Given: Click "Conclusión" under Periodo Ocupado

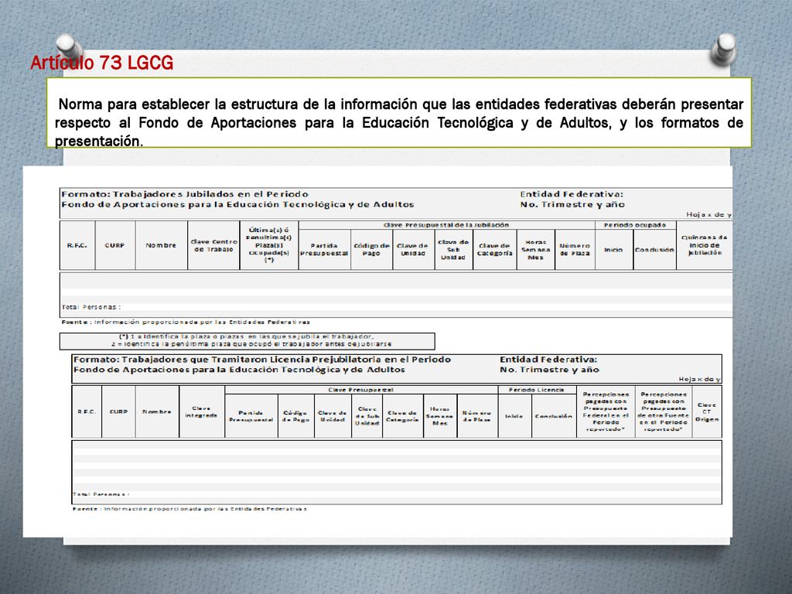Looking at the screenshot, I should coord(654,250).
